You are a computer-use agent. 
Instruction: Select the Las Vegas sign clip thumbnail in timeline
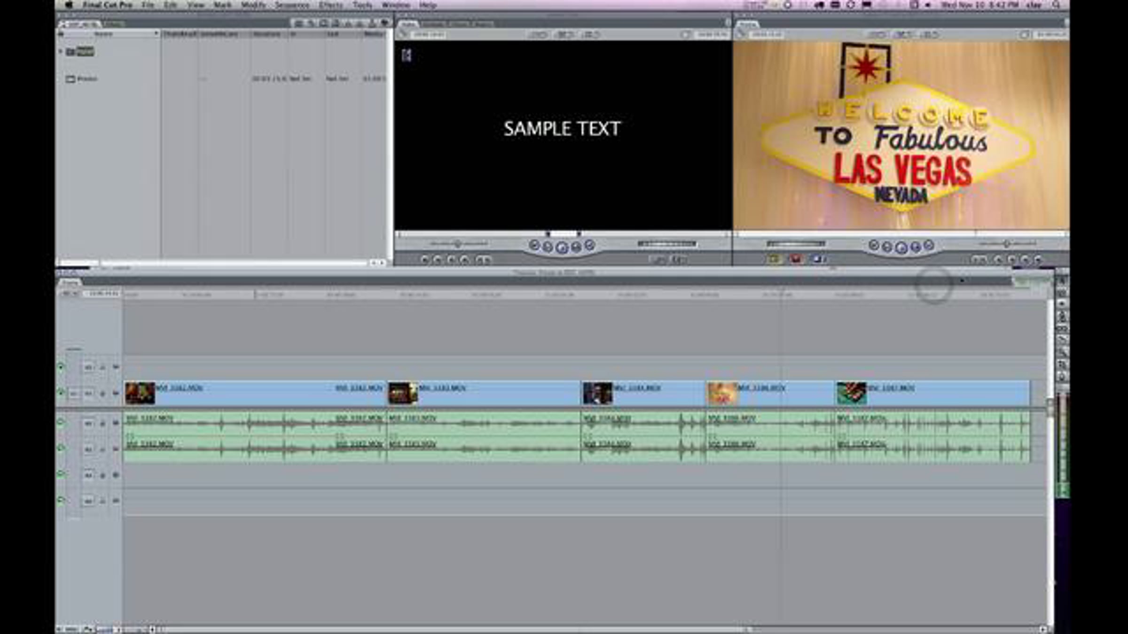[722, 394]
